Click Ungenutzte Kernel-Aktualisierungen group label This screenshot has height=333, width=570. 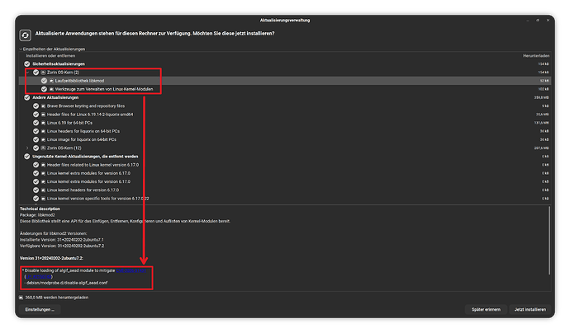(x=85, y=157)
